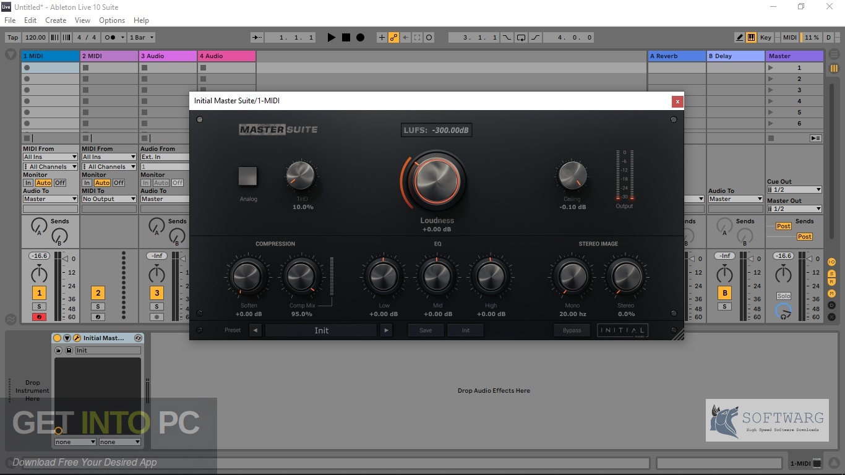Image resolution: width=845 pixels, height=475 pixels.
Task: Click the Capture MIDI button
Action: point(418,37)
